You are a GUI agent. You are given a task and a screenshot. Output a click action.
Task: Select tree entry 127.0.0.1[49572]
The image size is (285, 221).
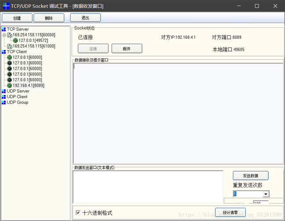click(33, 40)
